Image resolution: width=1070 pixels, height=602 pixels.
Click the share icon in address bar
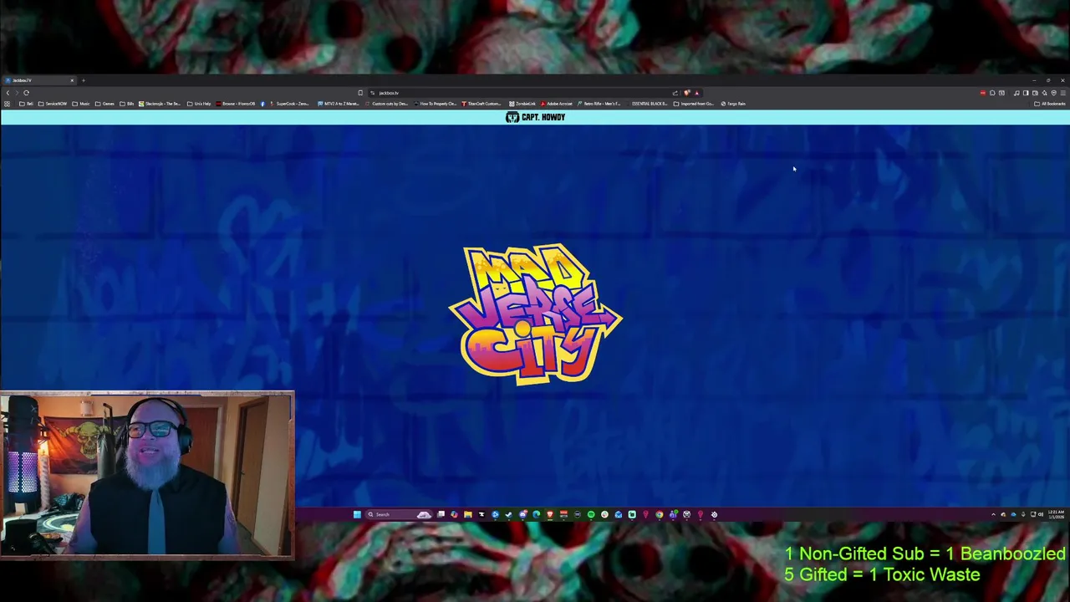675,93
